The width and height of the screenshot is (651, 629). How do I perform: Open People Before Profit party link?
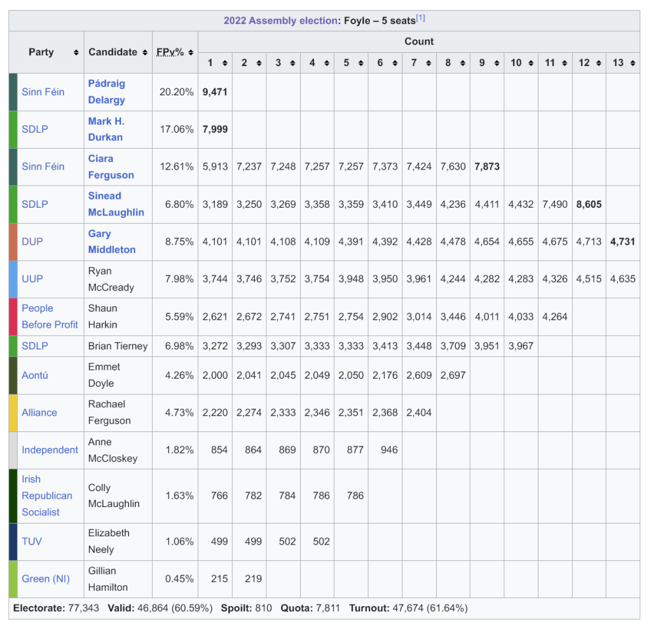(50, 316)
